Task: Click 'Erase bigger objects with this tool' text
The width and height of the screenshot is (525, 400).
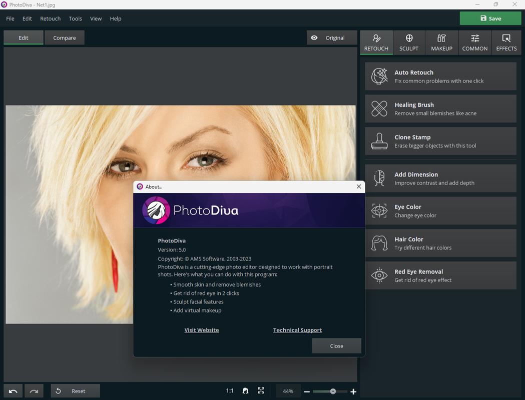Action: pos(435,146)
